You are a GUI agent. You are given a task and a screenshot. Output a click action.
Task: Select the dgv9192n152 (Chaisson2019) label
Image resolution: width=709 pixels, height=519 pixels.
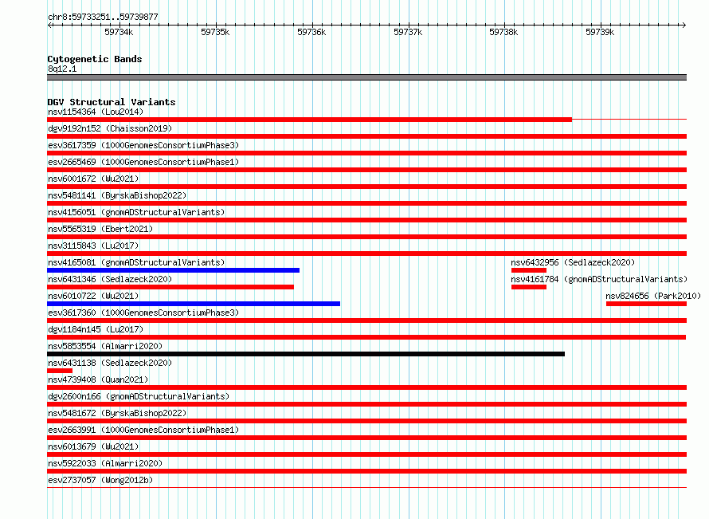click(110, 128)
